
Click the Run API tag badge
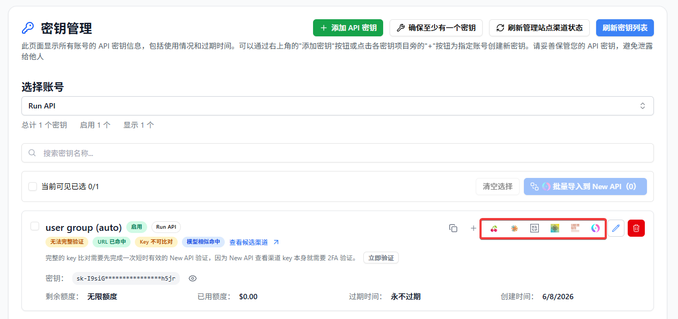point(166,227)
